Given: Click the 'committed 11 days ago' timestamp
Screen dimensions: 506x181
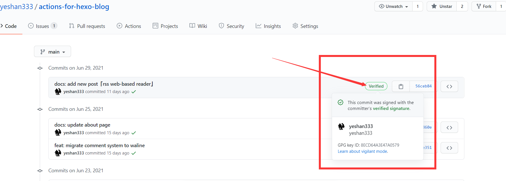Looking at the screenshot, I should click(107, 92).
